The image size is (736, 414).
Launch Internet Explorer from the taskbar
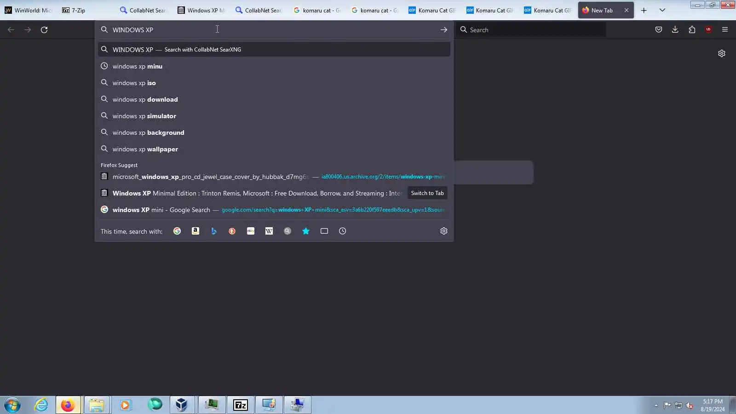[41, 405]
